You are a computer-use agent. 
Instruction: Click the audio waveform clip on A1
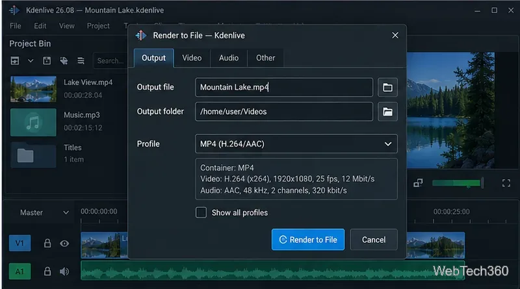[x=272, y=271]
